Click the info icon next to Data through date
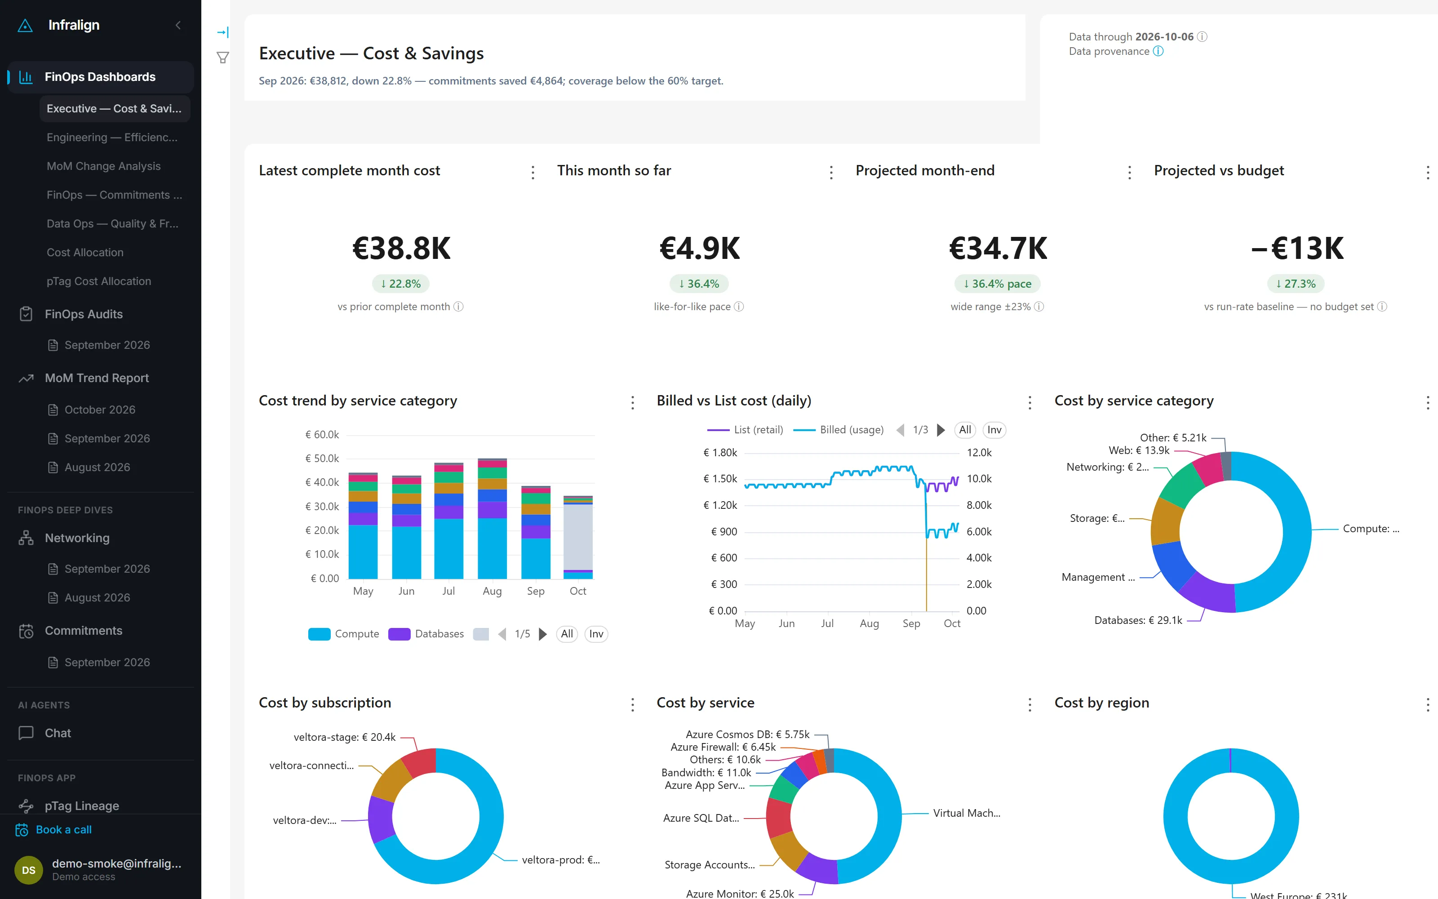Viewport: 1438px width, 899px height. click(x=1202, y=37)
